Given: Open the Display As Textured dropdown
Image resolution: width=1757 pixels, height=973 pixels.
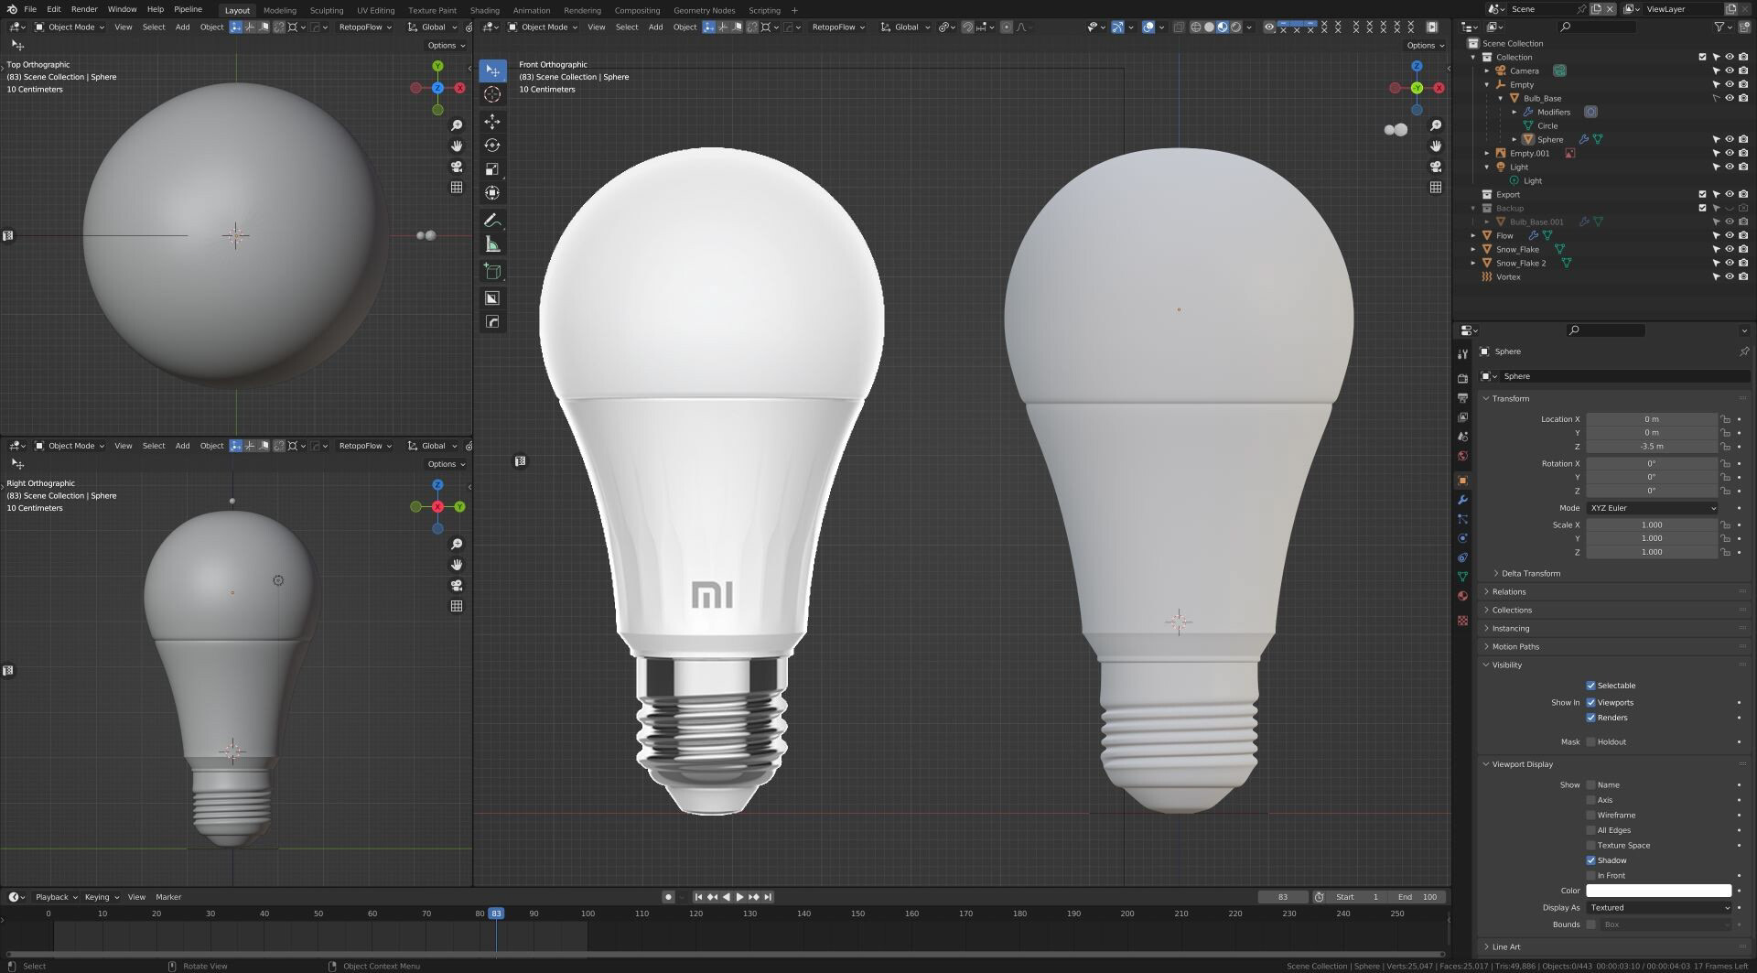Looking at the screenshot, I should [1658, 908].
